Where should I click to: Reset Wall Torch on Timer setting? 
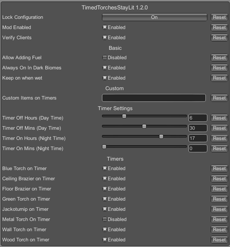coord(219,230)
